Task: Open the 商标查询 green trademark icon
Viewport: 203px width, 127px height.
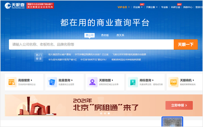Action: click(x=133, y=82)
